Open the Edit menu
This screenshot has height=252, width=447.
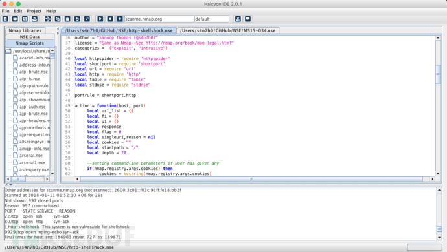[x=18, y=11]
